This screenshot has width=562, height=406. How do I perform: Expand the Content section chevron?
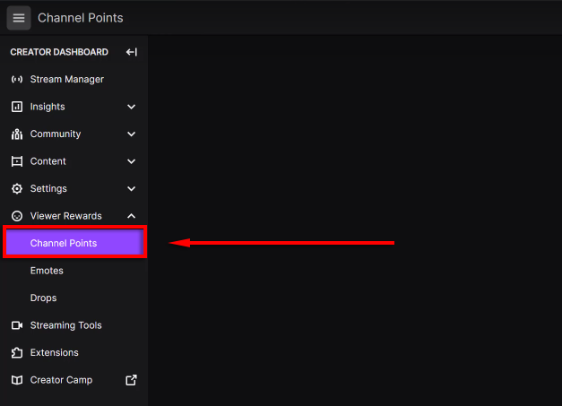(131, 161)
